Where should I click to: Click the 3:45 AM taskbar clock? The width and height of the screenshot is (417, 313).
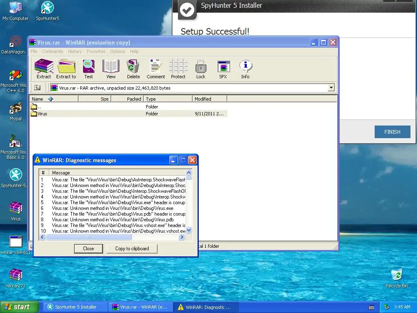pyautogui.click(x=402, y=307)
